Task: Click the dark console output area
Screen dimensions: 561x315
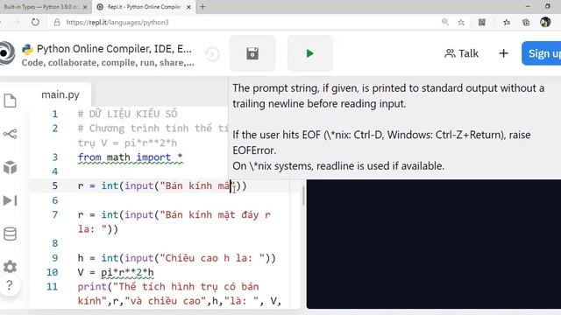Action: 434,244
